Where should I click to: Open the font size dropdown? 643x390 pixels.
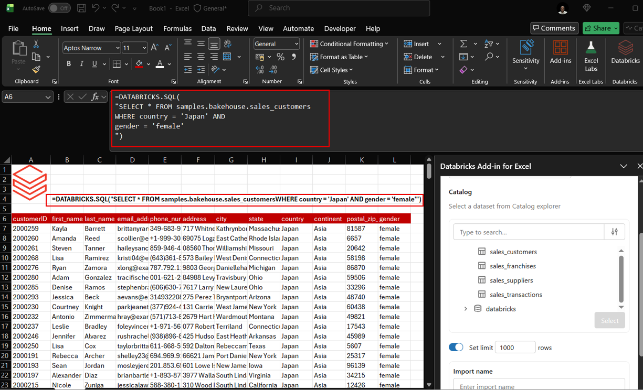144,48
